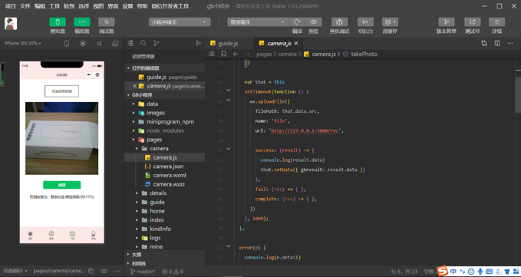Open the 设置 menu

pyautogui.click(x=127, y=6)
